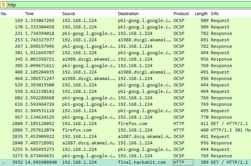
Task: Select packet 967 with length 770
Action: point(125,117)
